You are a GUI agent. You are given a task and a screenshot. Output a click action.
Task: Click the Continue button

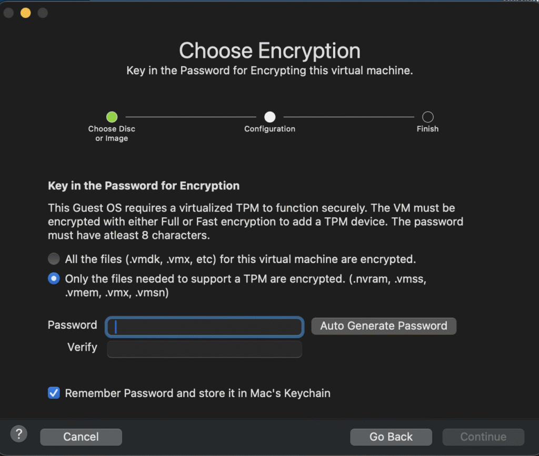[483, 437]
